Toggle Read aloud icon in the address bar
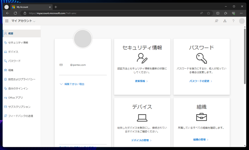The image size is (249, 150). (x=201, y=13)
